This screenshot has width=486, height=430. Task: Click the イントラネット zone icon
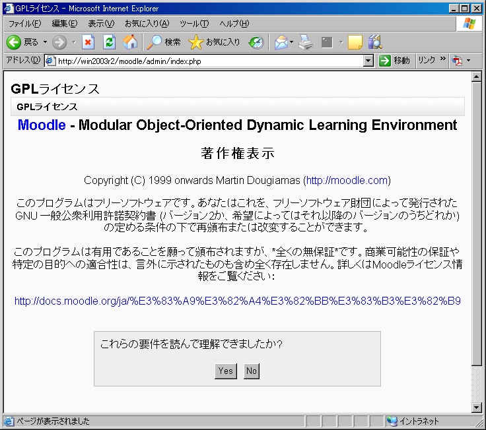pos(392,421)
